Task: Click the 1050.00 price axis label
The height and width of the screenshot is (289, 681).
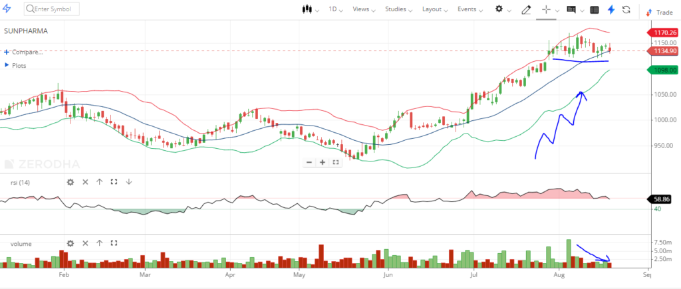Action: pos(665,94)
